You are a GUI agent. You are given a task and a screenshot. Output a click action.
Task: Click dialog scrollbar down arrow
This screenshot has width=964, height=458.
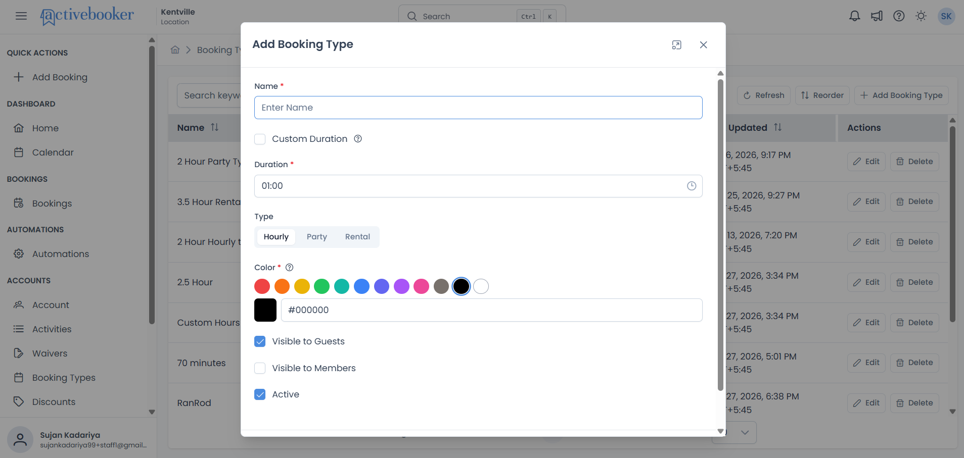[720, 431]
